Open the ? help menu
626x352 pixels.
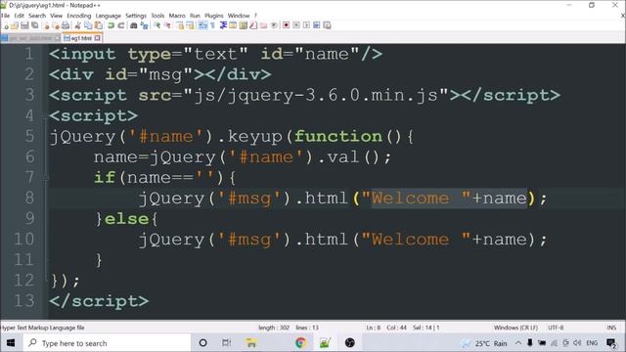pos(255,16)
